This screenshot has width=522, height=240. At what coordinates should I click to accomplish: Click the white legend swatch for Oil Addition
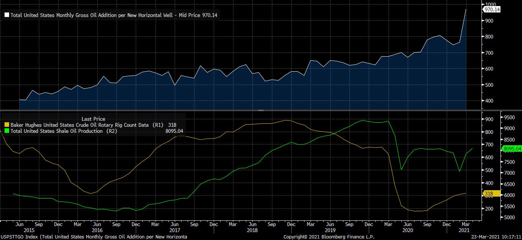pos(6,15)
